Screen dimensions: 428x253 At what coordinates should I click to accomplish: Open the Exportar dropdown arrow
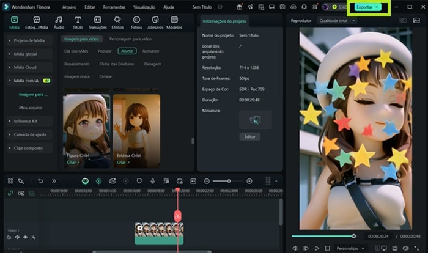tap(377, 7)
